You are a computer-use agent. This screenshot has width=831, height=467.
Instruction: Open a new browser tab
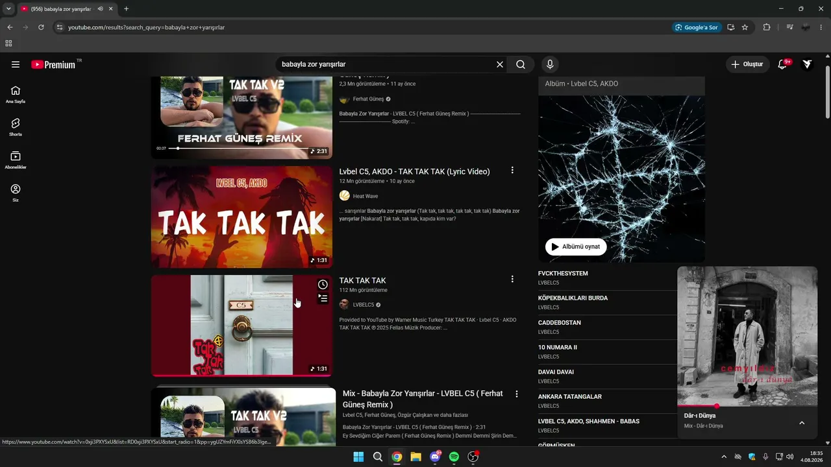coord(126,9)
